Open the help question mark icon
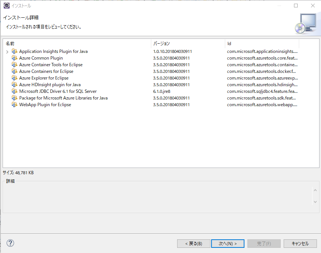Viewport: 321px width, 253px height. pyautogui.click(x=10, y=243)
